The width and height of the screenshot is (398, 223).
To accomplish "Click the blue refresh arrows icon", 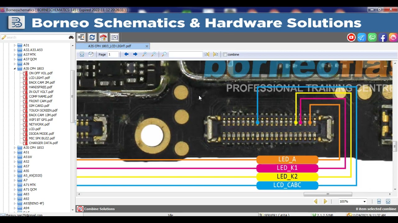I will click(92, 37).
